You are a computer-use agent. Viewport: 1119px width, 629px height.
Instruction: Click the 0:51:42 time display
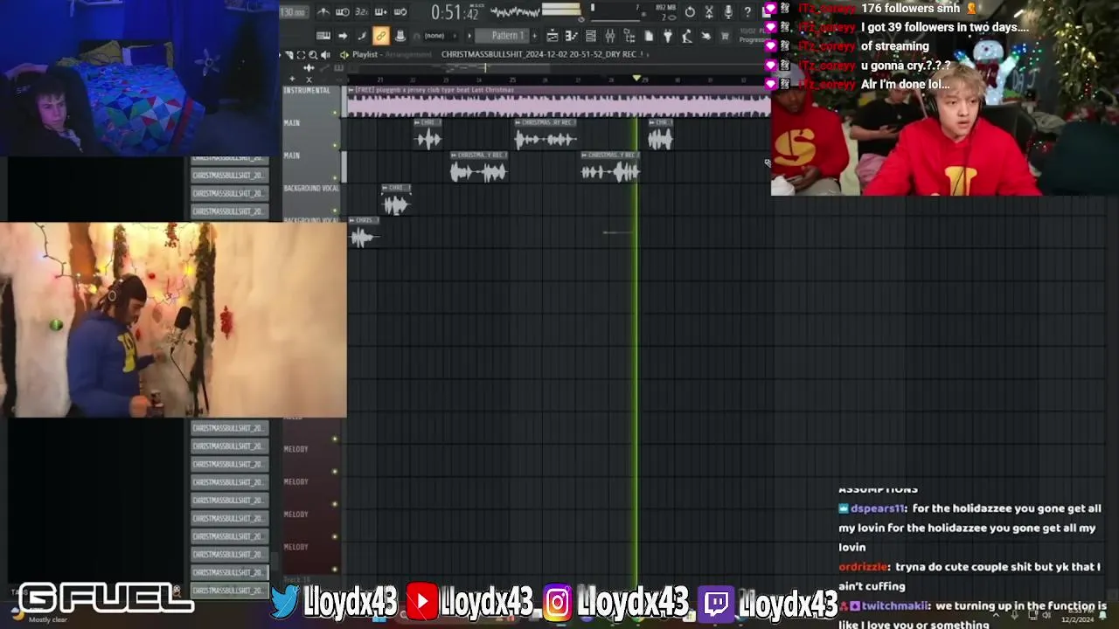(455, 12)
